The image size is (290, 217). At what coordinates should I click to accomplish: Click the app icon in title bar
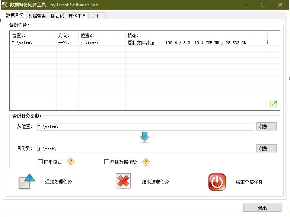[5, 4]
